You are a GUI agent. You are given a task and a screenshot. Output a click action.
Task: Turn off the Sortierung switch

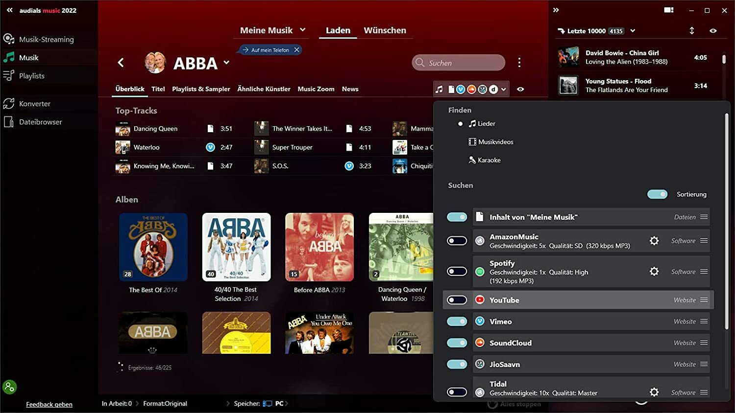[x=657, y=194]
